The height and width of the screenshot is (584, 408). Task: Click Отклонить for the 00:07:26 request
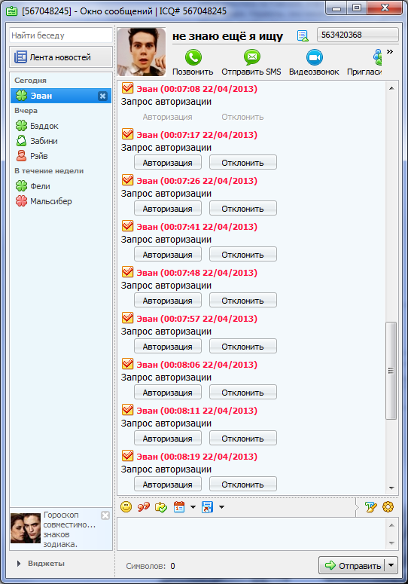[x=243, y=209]
